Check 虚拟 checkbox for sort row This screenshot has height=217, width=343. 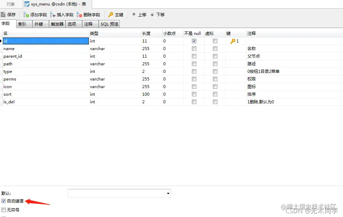[x=215, y=94]
